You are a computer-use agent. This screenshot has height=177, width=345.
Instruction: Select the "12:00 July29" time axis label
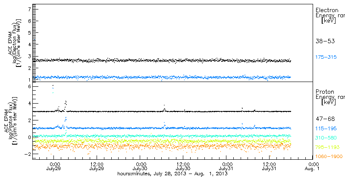coord(97,166)
